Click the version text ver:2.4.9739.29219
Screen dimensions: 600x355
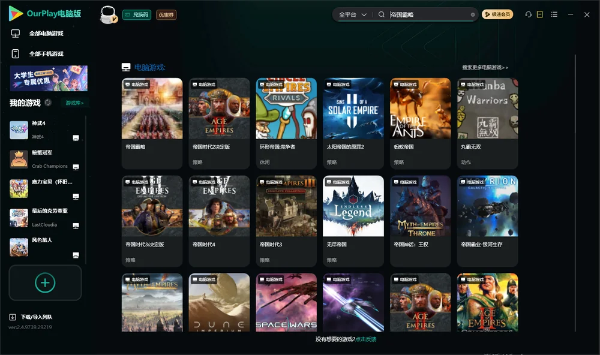(x=30, y=327)
